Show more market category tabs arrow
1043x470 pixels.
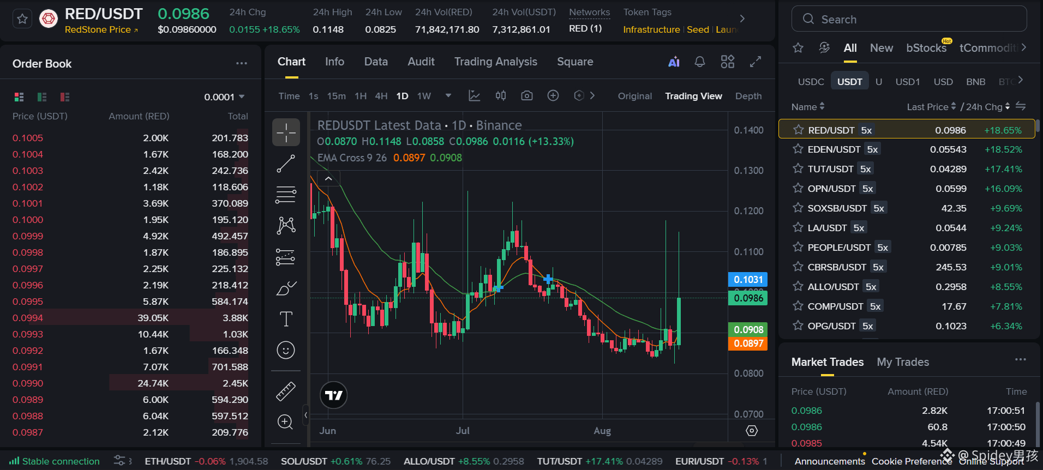point(1024,47)
